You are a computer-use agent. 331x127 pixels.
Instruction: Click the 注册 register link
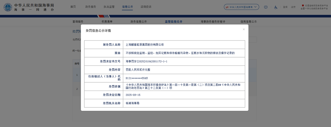pyautogui.click(x=293, y=7)
